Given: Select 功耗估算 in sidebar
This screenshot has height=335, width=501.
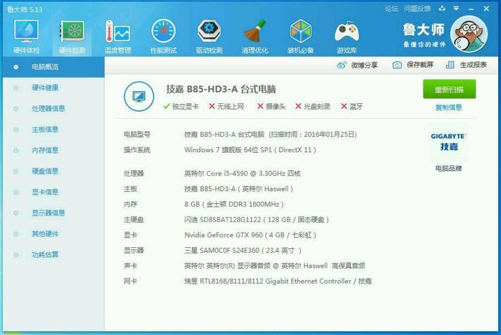Looking at the screenshot, I should click(x=53, y=254).
